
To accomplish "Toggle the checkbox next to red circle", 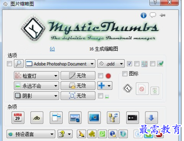I will coord(100,76).
